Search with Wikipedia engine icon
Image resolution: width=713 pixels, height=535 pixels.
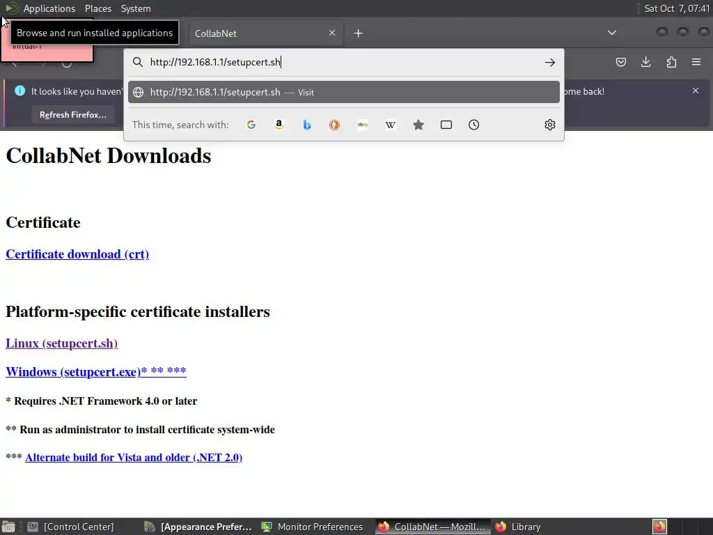[x=391, y=125]
